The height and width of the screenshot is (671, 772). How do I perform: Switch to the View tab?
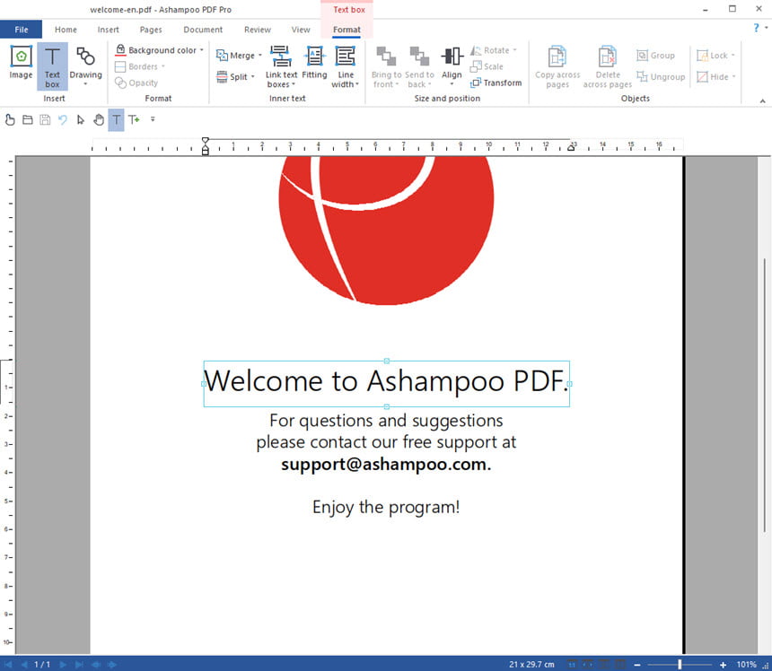(301, 30)
